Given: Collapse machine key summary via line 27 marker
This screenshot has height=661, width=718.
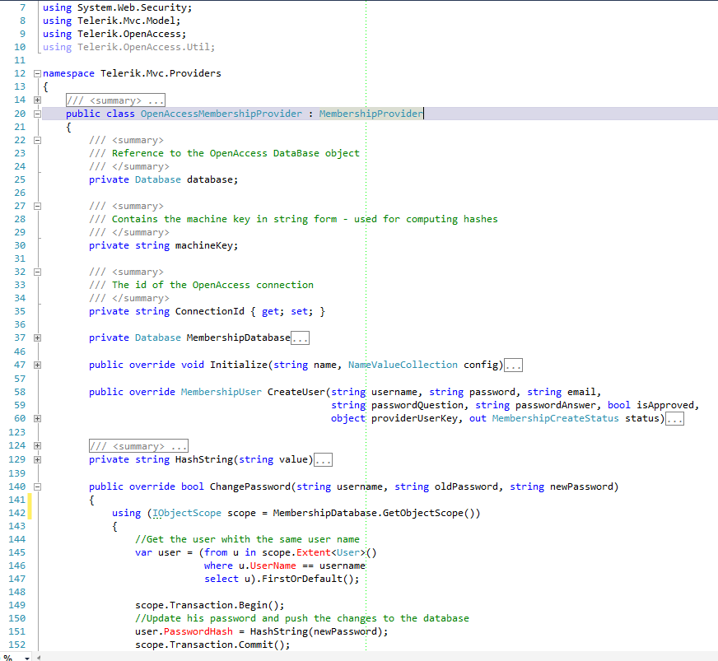Looking at the screenshot, I should [x=38, y=206].
